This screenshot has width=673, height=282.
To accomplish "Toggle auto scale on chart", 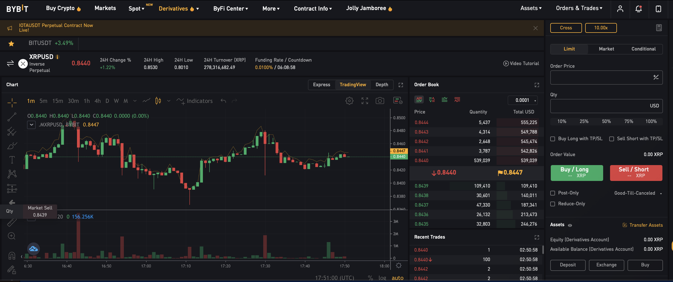I will coord(398,278).
